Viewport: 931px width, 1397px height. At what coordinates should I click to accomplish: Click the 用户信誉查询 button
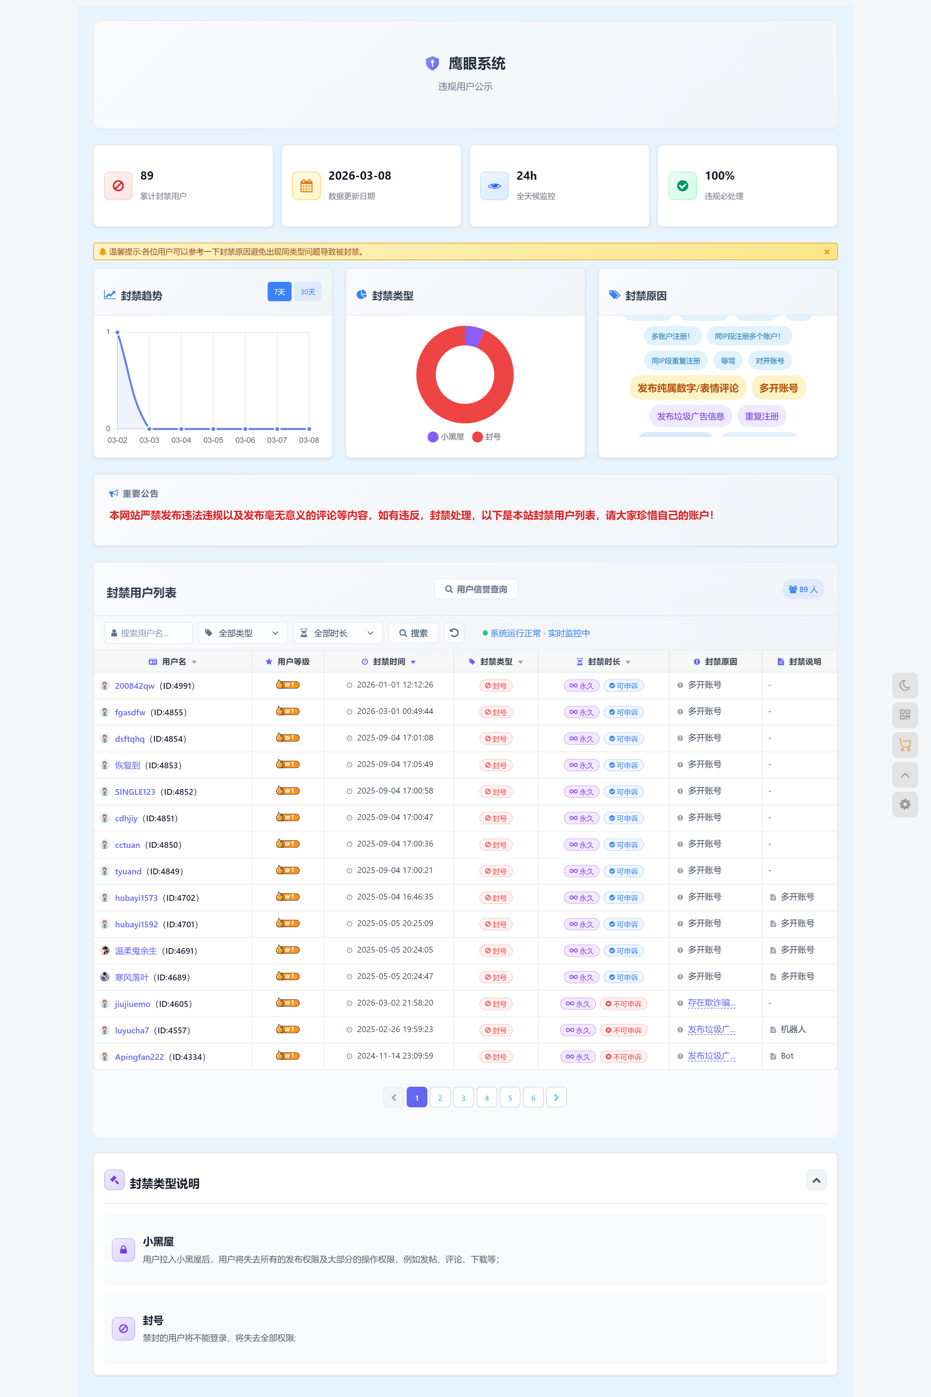[476, 590]
